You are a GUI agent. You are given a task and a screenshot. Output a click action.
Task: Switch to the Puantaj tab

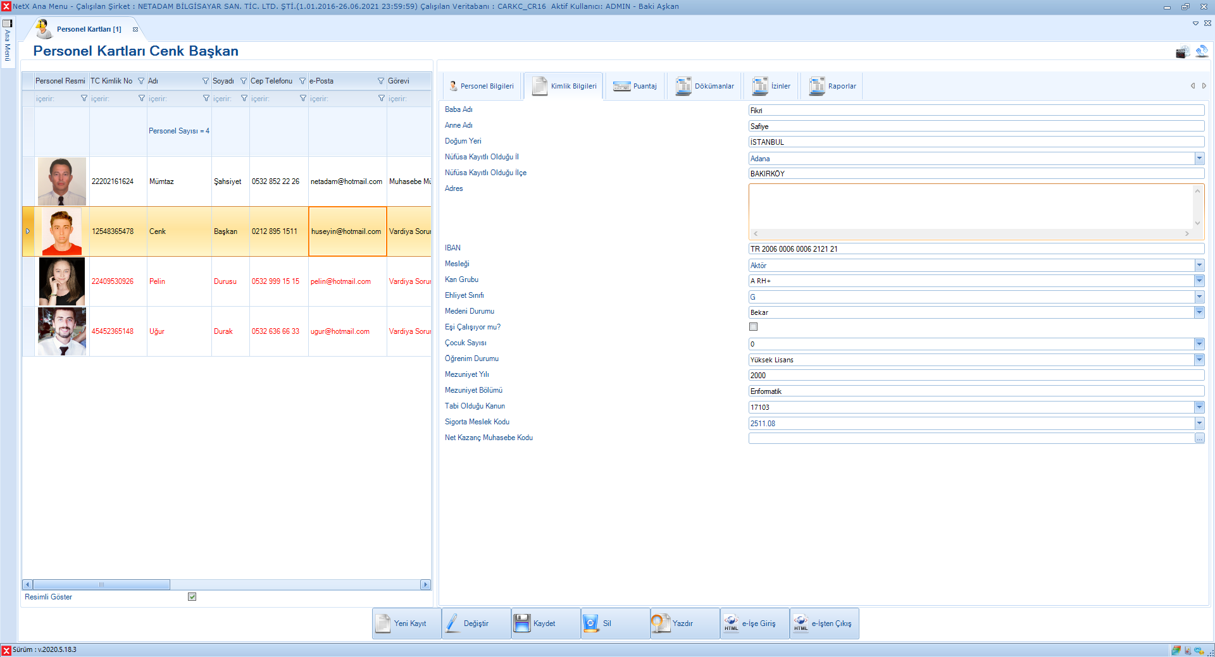point(635,86)
